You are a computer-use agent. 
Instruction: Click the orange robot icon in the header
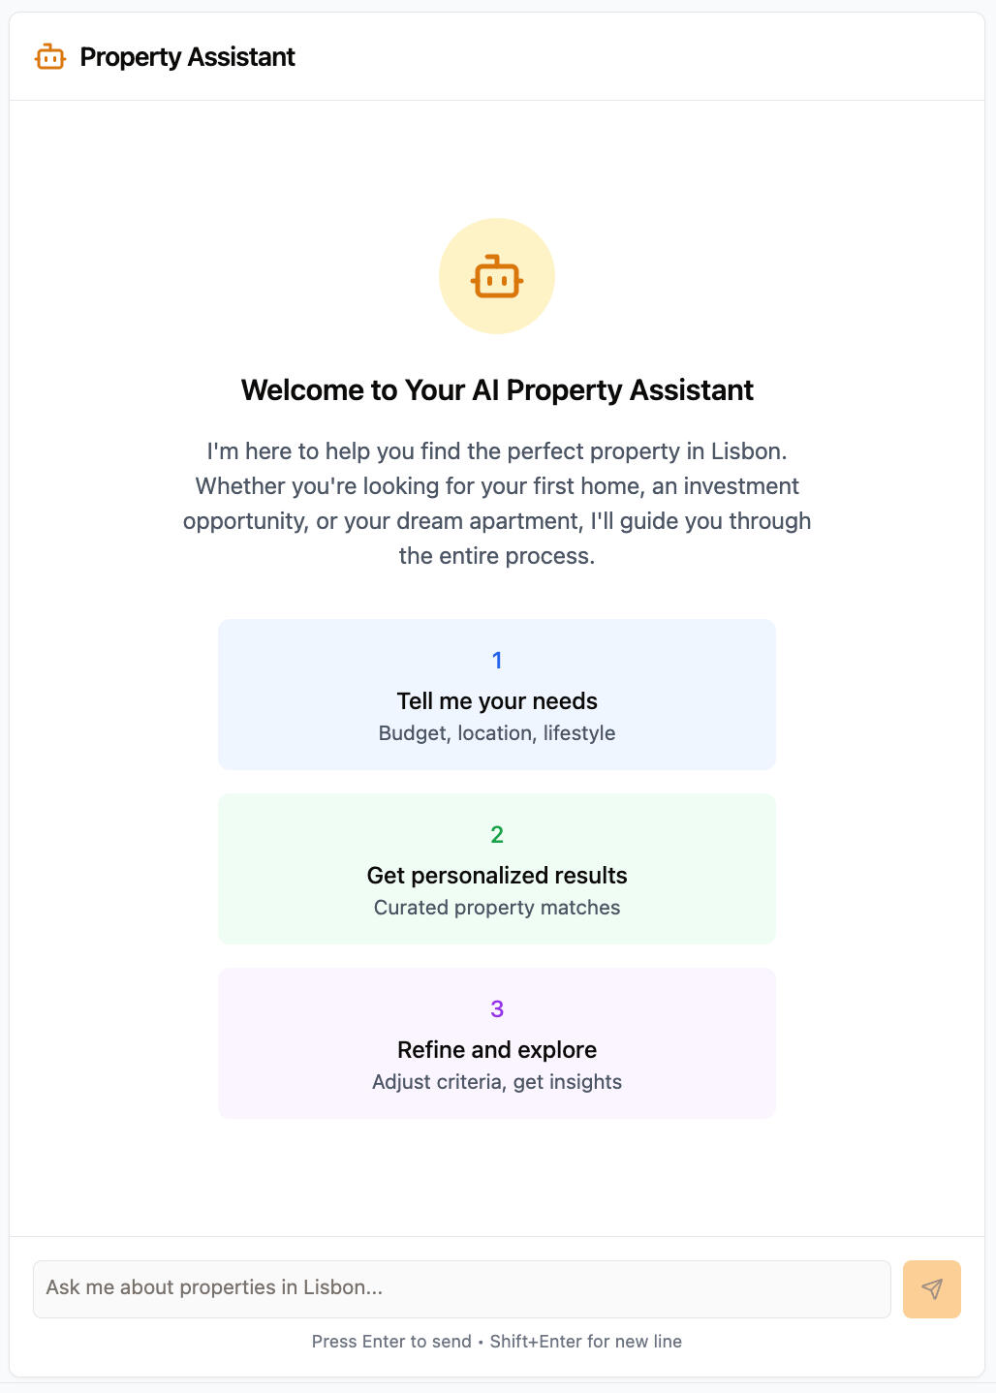(50, 57)
